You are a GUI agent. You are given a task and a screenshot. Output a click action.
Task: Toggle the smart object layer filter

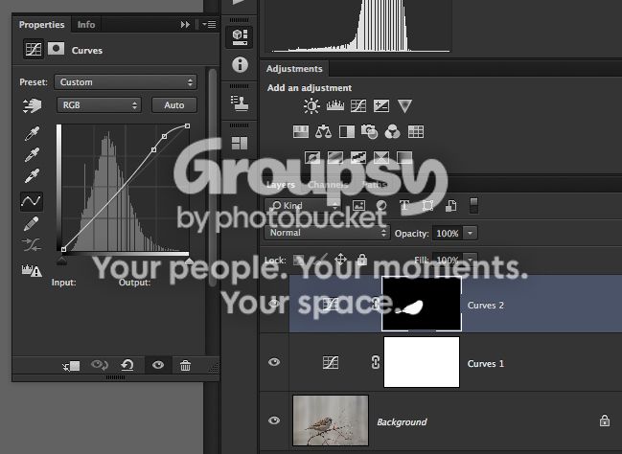pyautogui.click(x=450, y=205)
